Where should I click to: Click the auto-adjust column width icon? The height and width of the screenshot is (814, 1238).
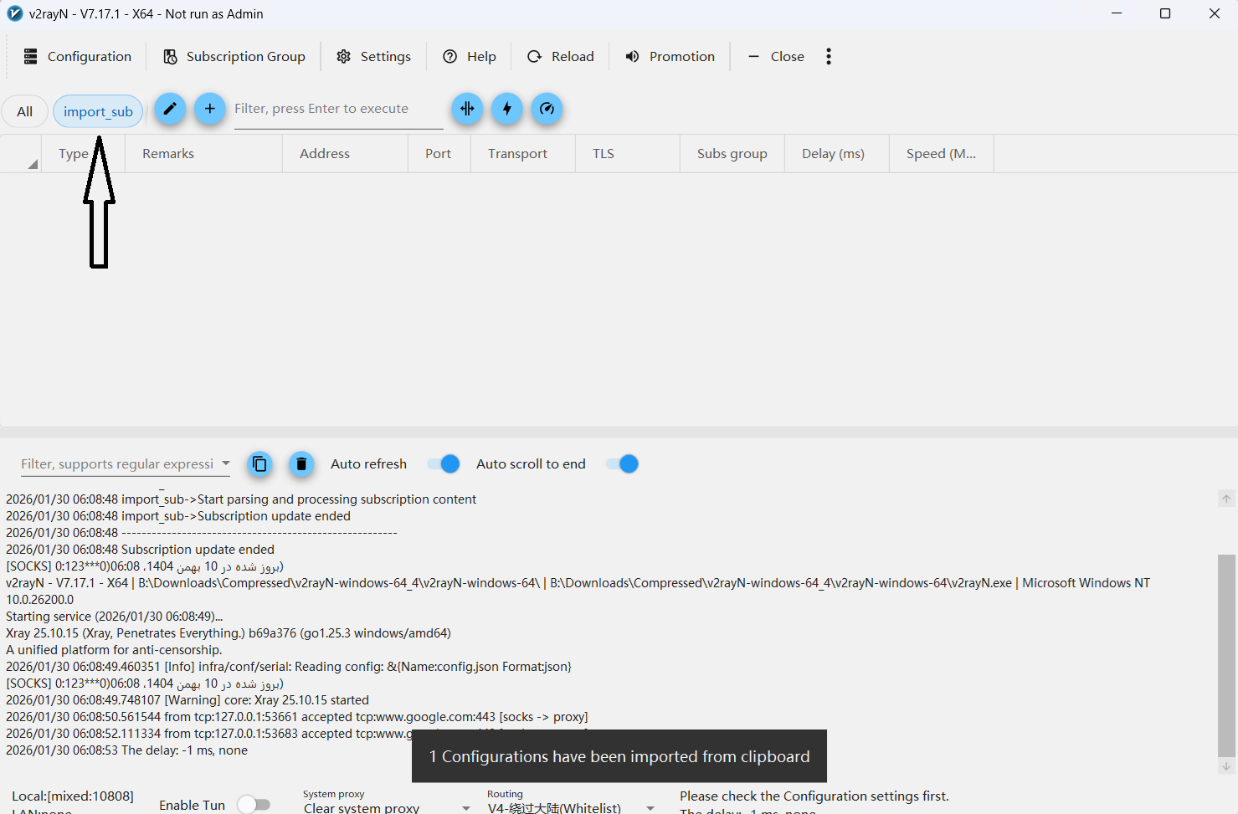tap(467, 109)
